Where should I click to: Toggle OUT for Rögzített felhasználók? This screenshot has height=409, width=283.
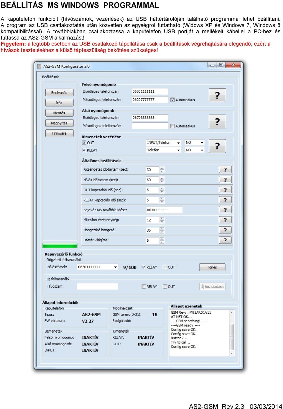point(165,267)
